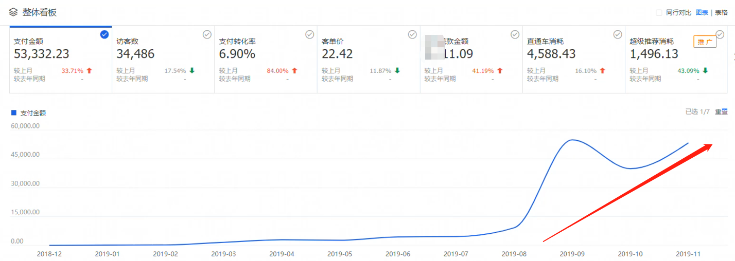Toggle the 客单价 metric check circle
Image resolution: width=735 pixels, height=261 pixels.
coord(412,34)
